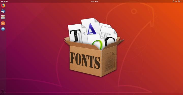Screen dimensions: 183x95
Task: Click the volume icon in top bar
Action: click(x=176, y=1)
